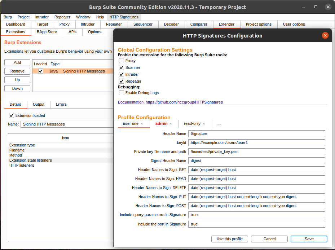
Task: Open the Intruder menu in menu bar
Action: pos(42,17)
